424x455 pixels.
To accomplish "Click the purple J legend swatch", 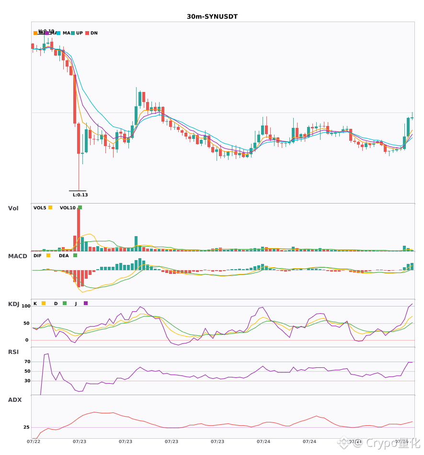I will click(86, 303).
